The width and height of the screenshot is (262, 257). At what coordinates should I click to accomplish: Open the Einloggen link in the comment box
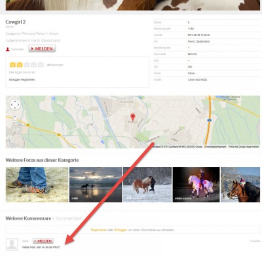coord(121,230)
